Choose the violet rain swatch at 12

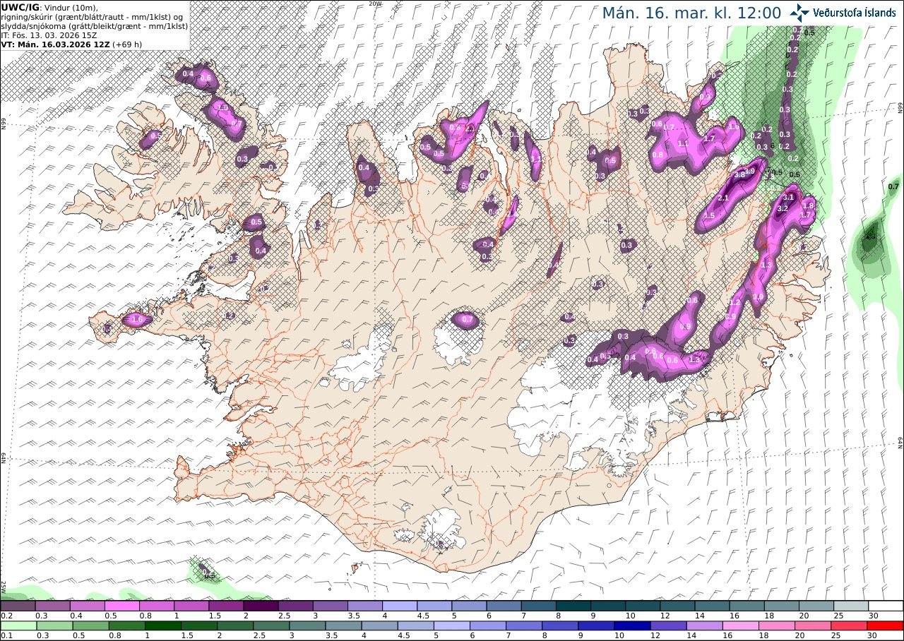[x=668, y=625]
